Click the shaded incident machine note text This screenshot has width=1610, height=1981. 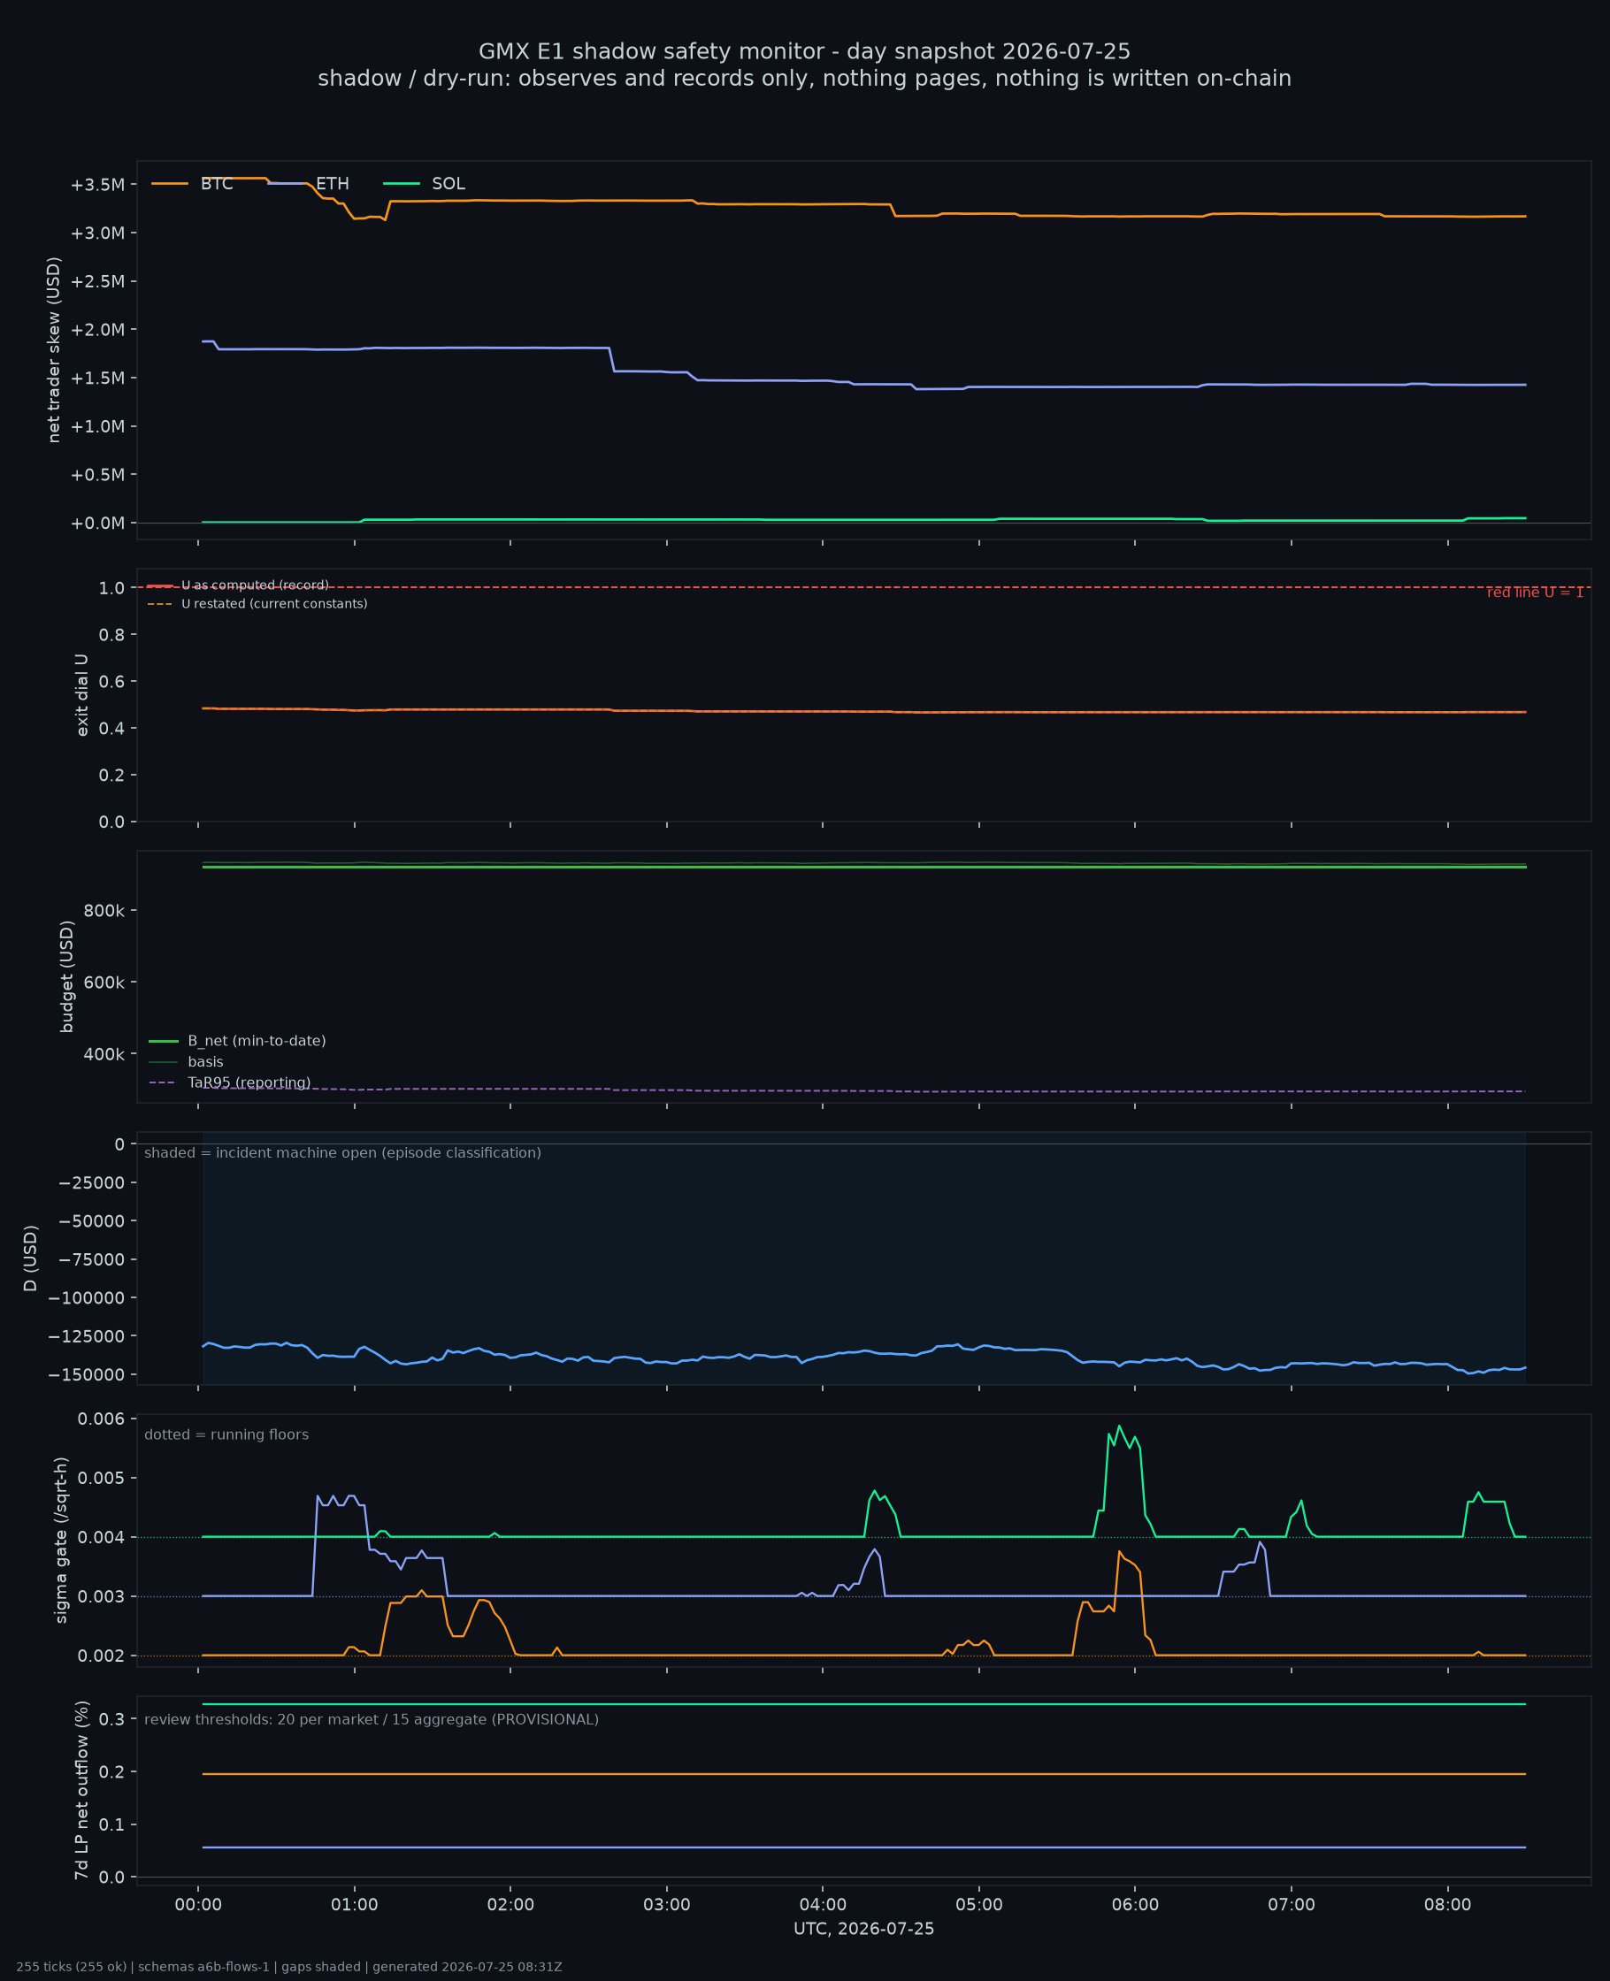coord(342,1152)
